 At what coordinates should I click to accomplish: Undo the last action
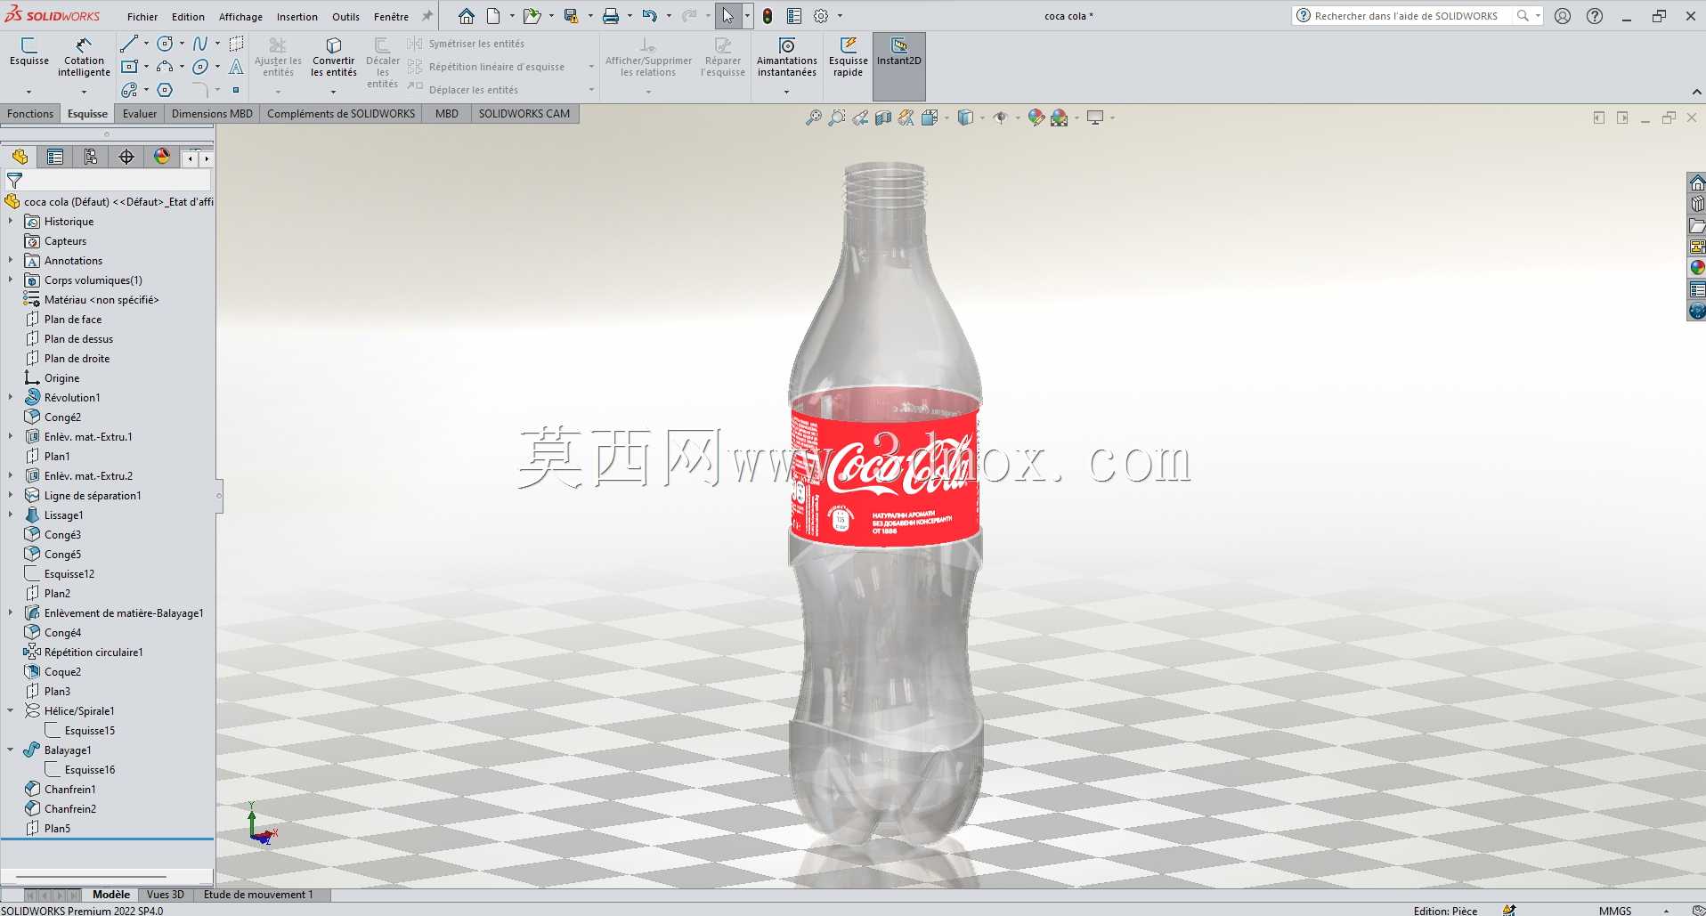[649, 16]
